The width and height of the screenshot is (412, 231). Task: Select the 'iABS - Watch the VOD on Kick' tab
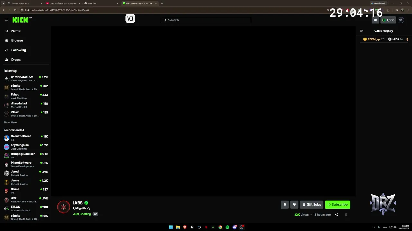pos(139,3)
